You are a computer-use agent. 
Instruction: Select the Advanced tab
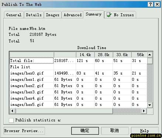[73, 15]
